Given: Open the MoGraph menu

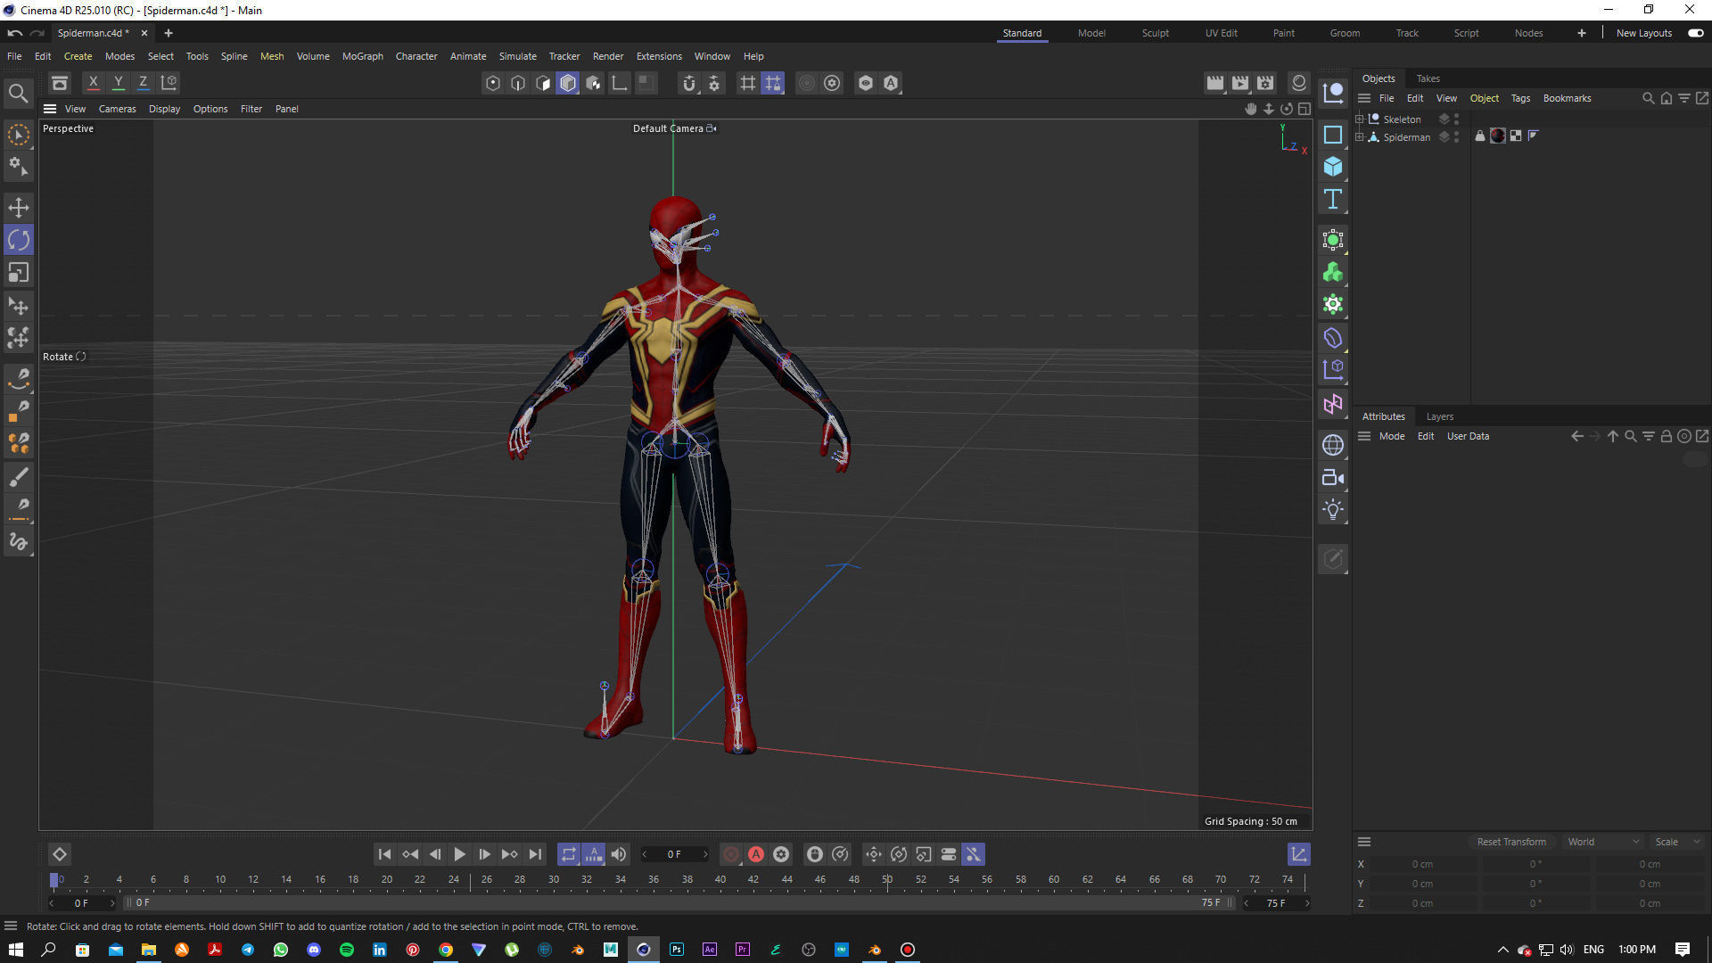Looking at the screenshot, I should [363, 56].
